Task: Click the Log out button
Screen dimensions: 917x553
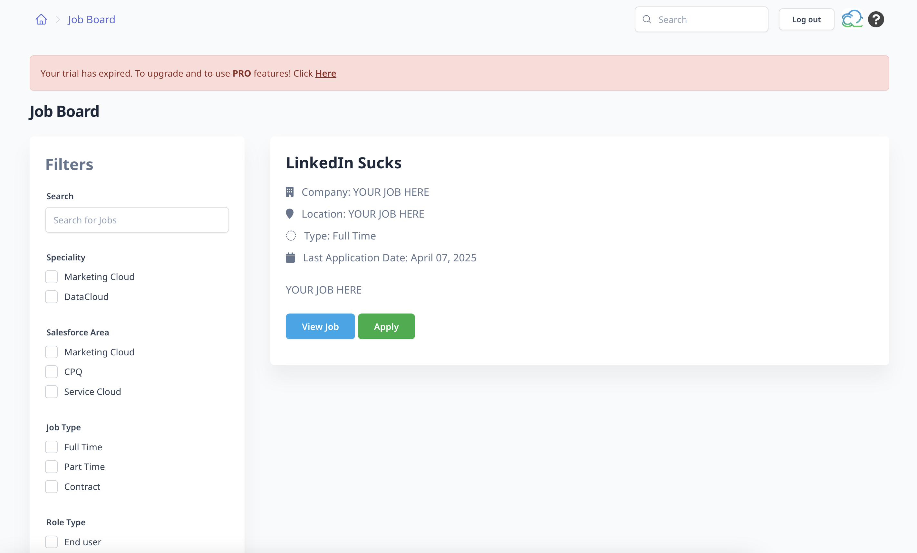Action: (x=806, y=19)
